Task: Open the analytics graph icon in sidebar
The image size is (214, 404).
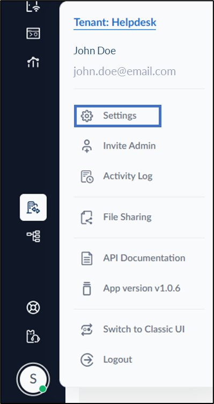Action: (33, 62)
